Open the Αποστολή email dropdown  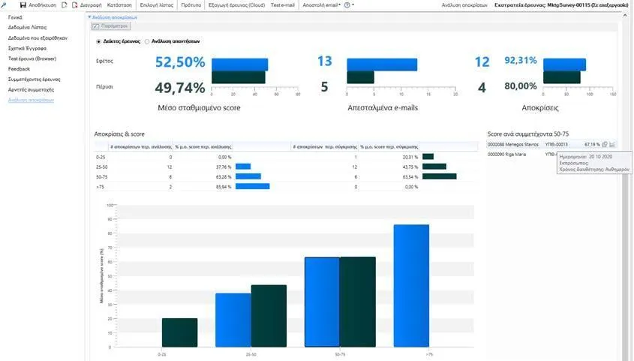pyautogui.click(x=321, y=5)
